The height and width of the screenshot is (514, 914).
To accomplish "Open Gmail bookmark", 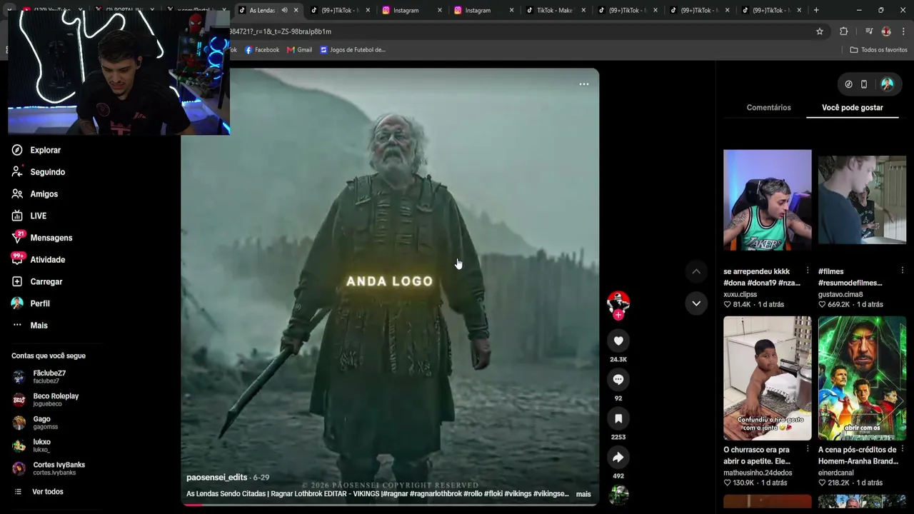I will click(x=299, y=50).
